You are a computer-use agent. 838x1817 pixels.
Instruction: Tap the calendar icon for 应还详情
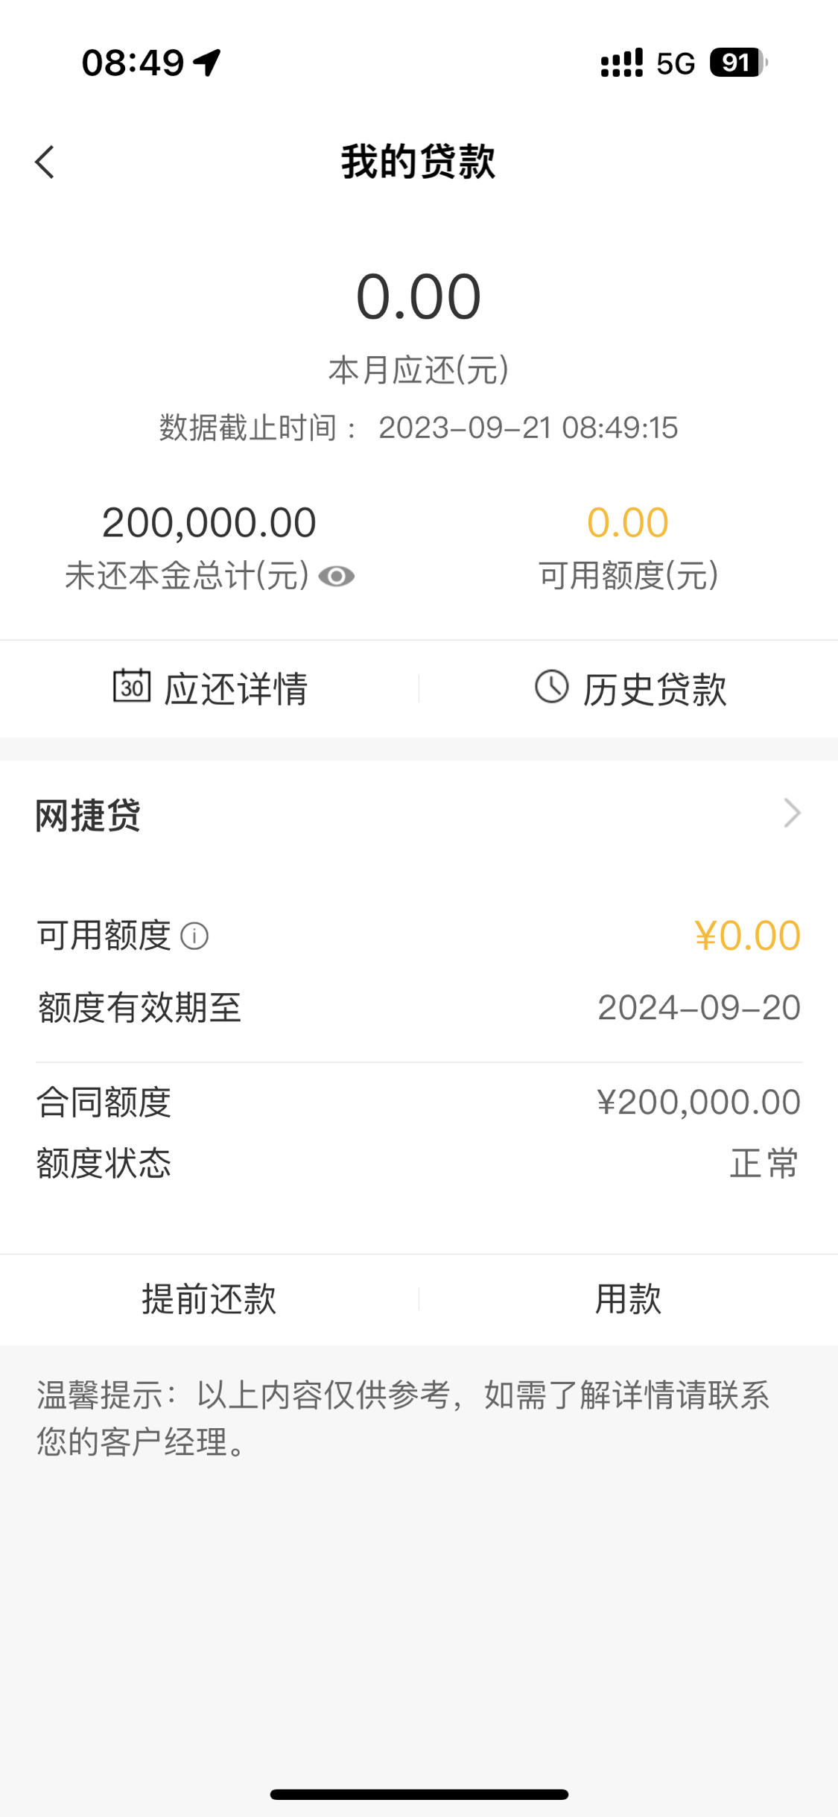[132, 685]
